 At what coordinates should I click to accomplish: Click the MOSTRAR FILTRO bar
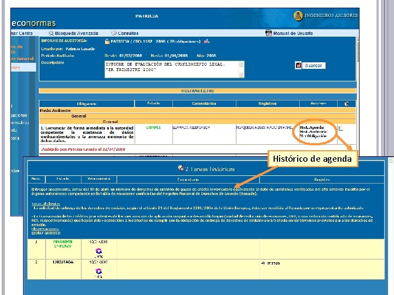point(198,91)
